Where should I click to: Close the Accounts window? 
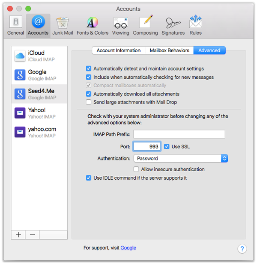[10, 9]
